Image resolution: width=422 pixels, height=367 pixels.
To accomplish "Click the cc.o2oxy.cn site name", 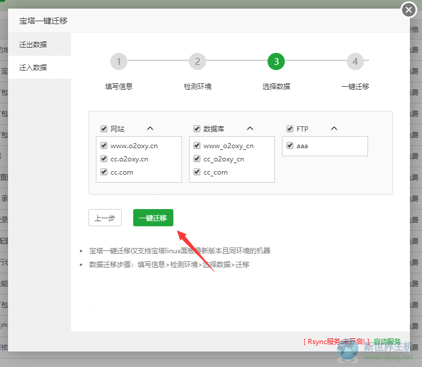I will click(129, 159).
